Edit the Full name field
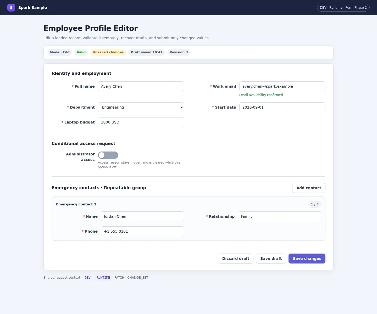This screenshot has width=377, height=314. [x=141, y=86]
